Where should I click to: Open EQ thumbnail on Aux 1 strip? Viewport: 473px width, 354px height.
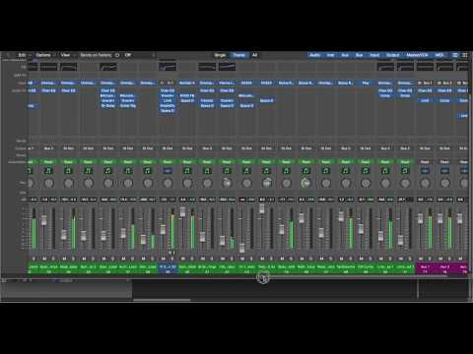tap(425, 67)
